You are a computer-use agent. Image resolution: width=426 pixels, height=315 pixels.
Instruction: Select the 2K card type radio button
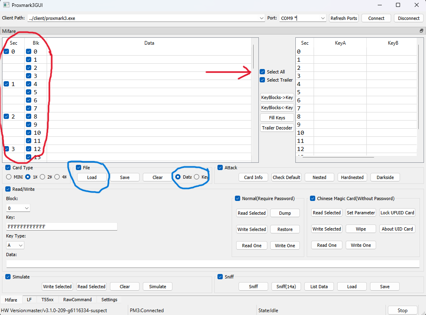(42, 177)
